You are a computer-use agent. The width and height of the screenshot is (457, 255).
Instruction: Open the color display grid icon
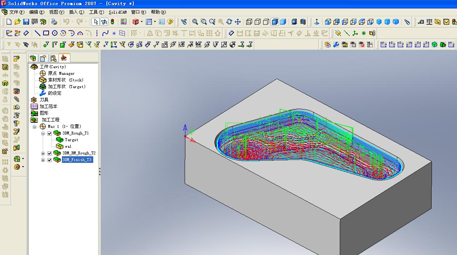pos(123,22)
